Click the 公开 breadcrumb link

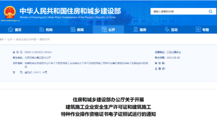(10, 39)
